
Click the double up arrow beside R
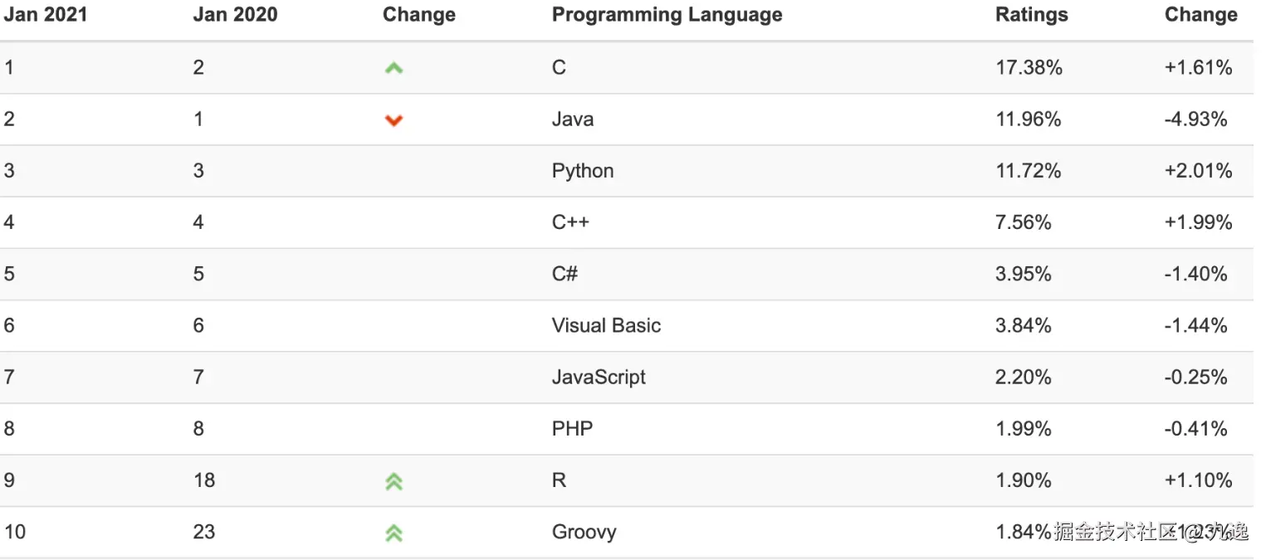pos(393,481)
